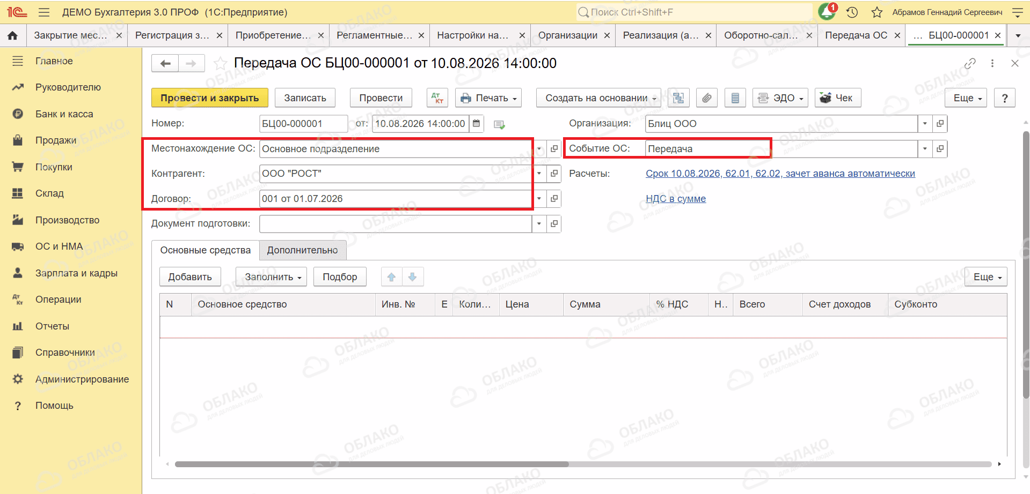
Task: Sort by Основное средство column header
Action: 283,304
